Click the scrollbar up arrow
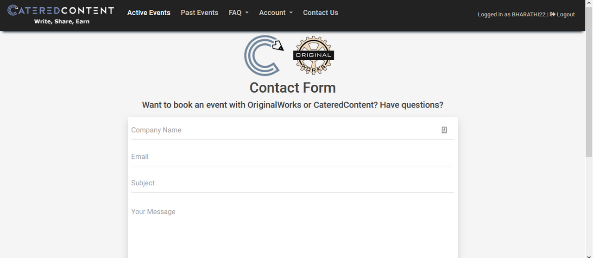 click(589, 3)
